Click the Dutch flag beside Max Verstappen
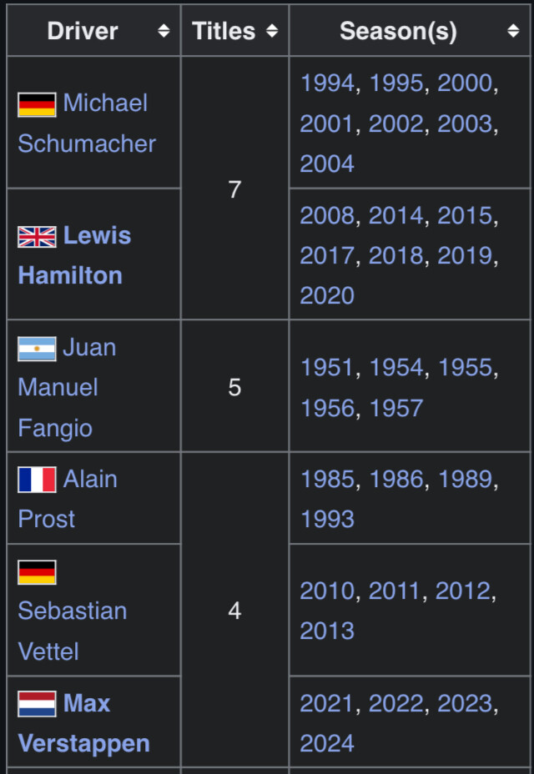 pyautogui.click(x=37, y=704)
